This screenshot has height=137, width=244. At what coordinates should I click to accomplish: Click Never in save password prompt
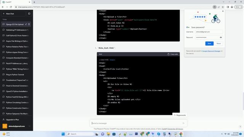[x=218, y=43]
